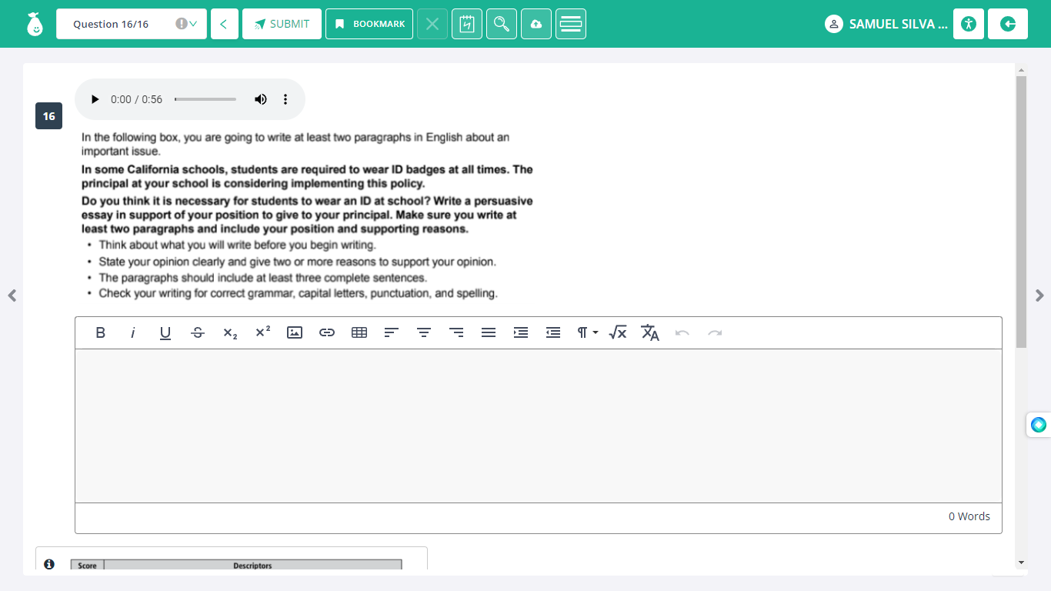Viewport: 1051px width, 591px height.
Task: Apply subscript formatting
Action: click(230, 332)
